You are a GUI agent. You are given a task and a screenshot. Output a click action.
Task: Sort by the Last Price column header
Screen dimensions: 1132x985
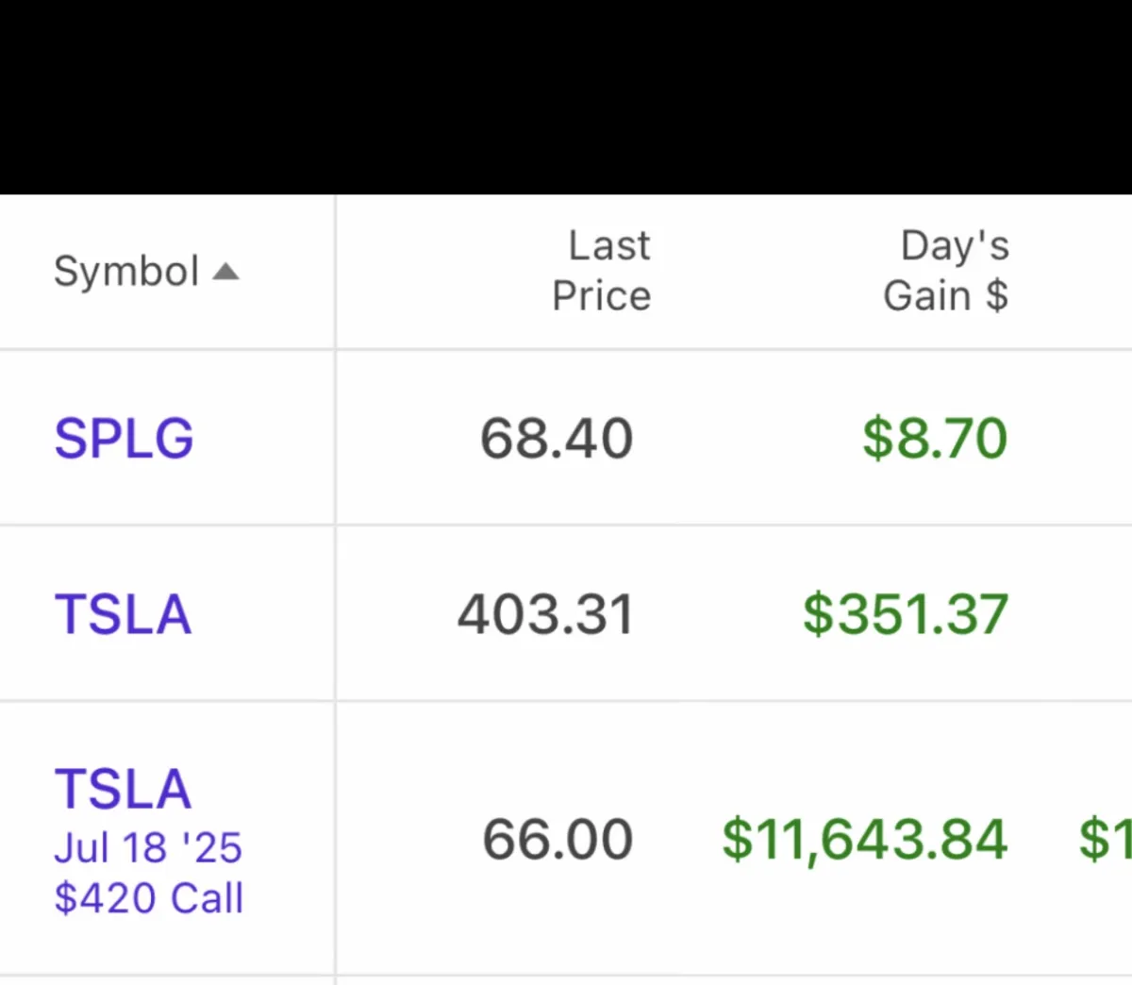[x=601, y=271]
